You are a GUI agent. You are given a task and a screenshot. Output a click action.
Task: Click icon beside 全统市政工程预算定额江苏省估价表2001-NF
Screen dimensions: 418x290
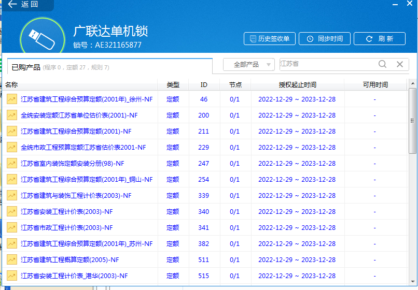tap(12, 147)
